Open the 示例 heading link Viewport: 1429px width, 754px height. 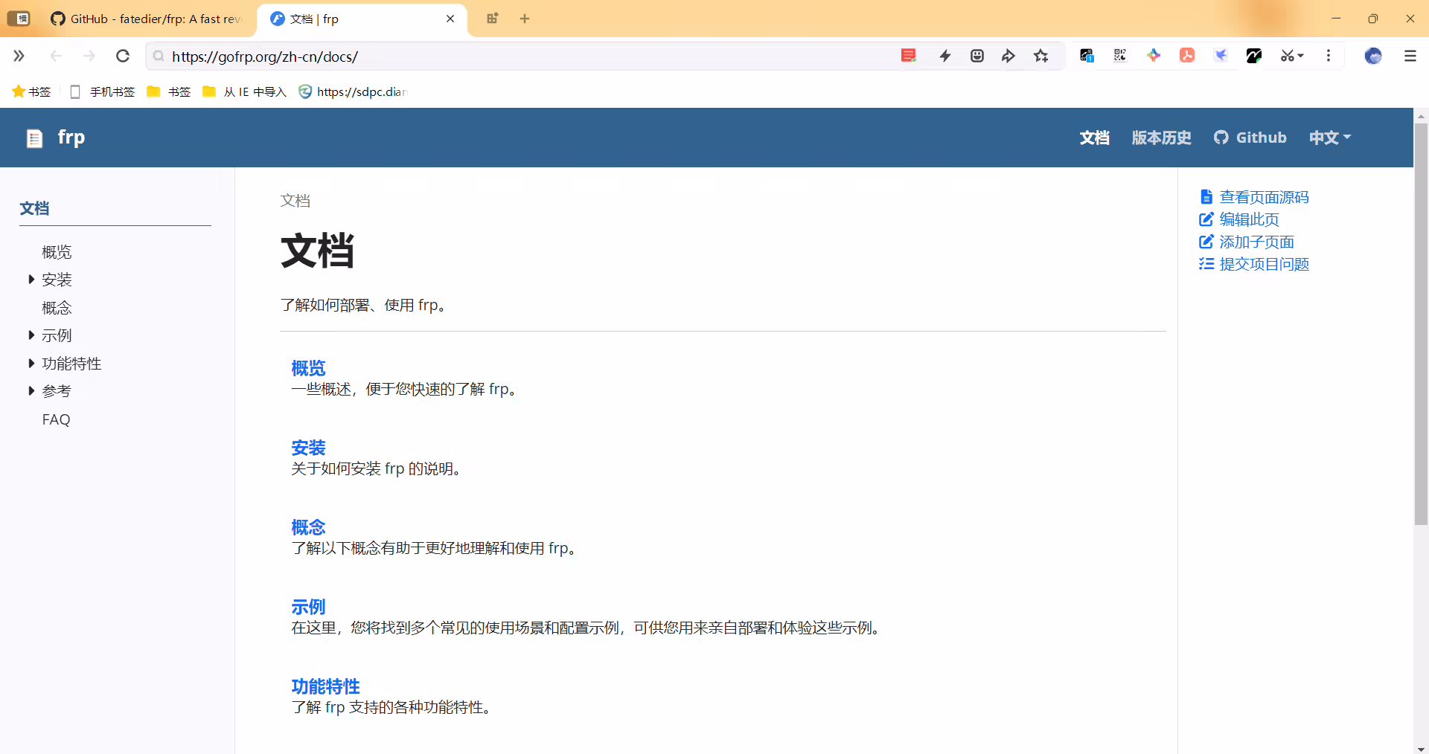pos(308,607)
